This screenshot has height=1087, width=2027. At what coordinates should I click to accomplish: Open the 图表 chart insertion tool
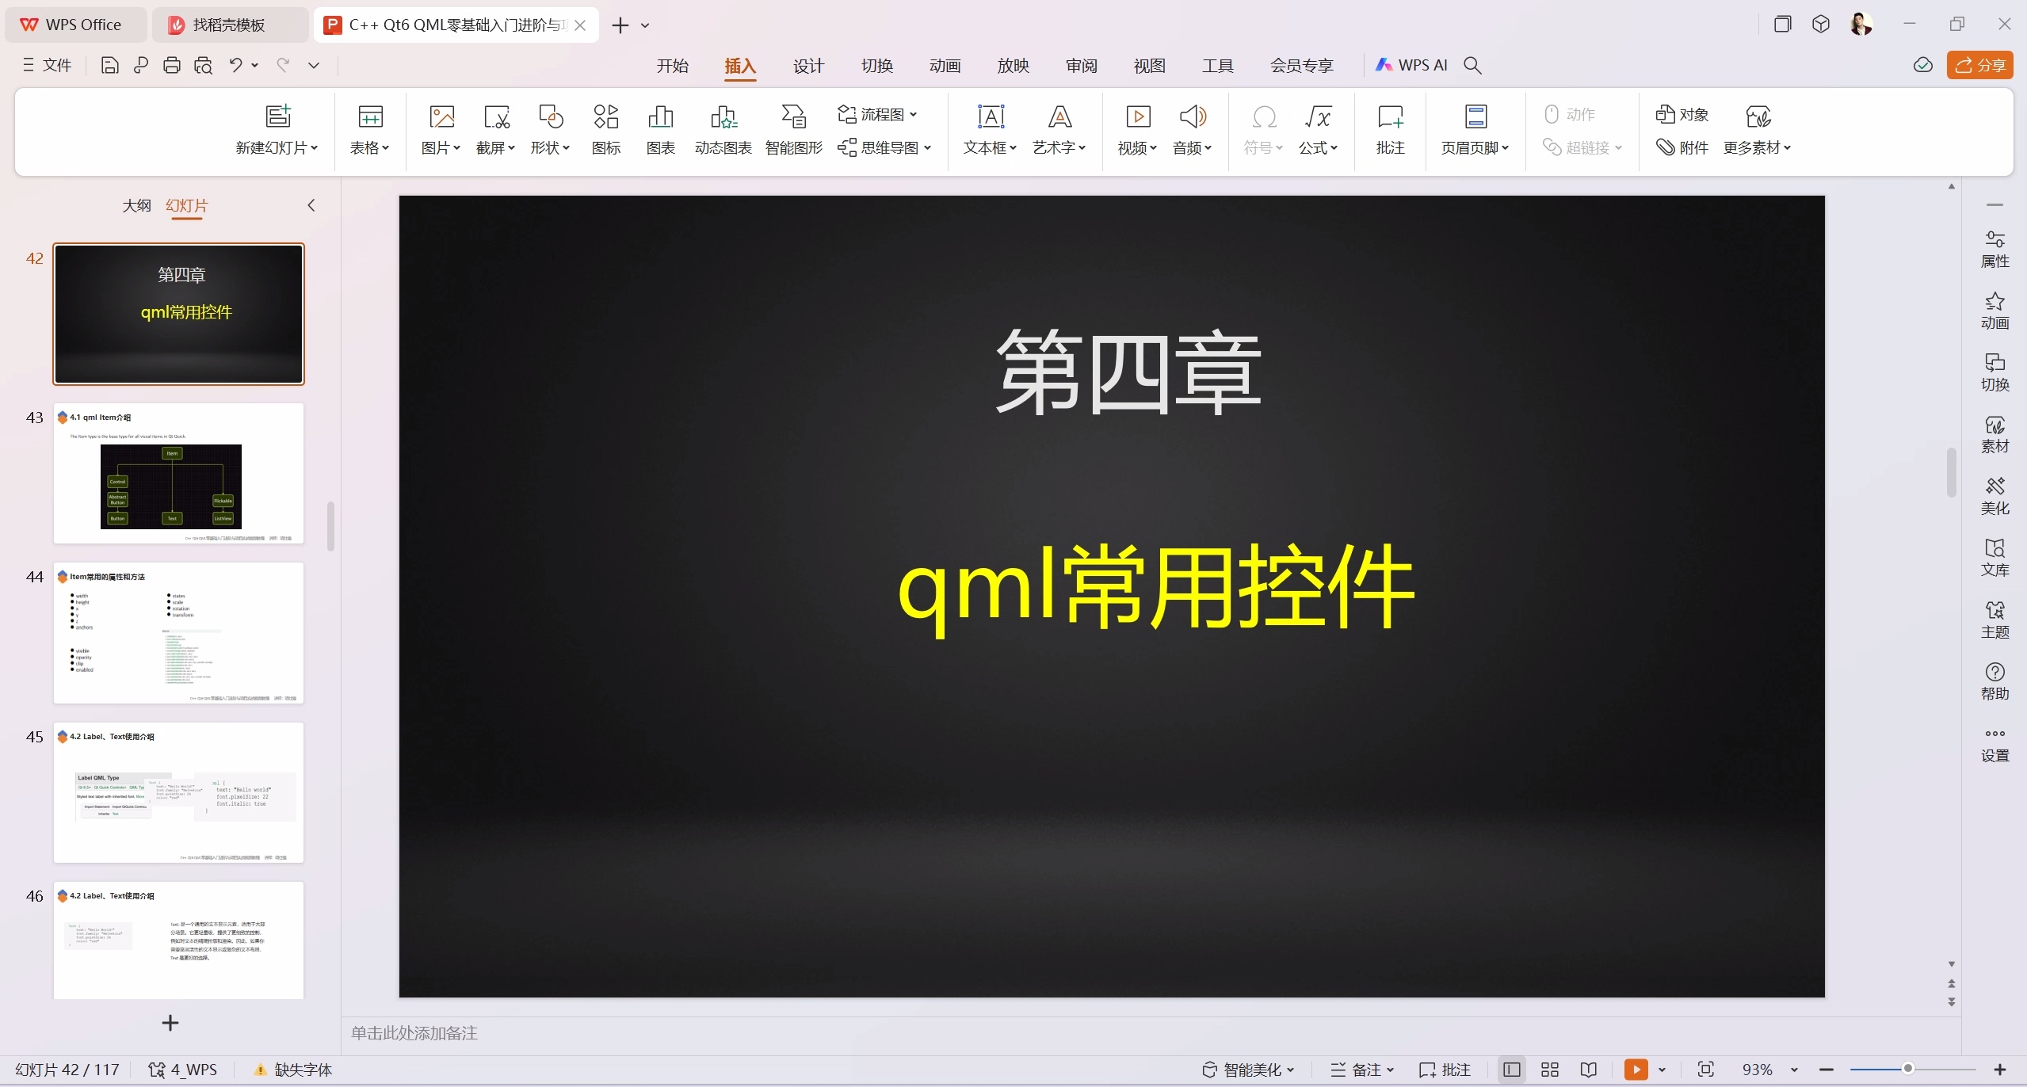(659, 129)
